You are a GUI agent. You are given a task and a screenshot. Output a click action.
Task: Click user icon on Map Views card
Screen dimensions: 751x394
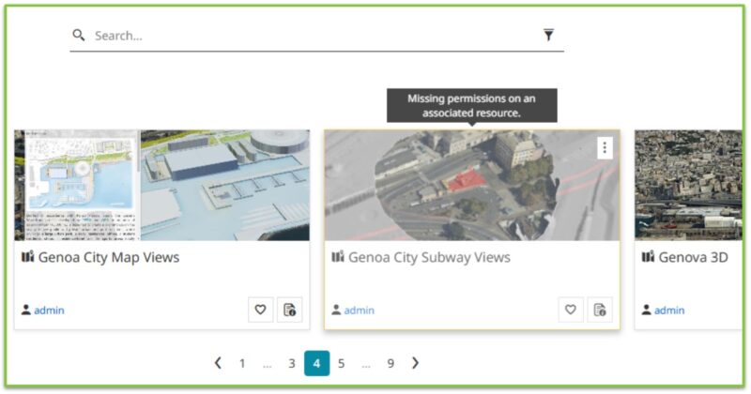[x=26, y=310]
